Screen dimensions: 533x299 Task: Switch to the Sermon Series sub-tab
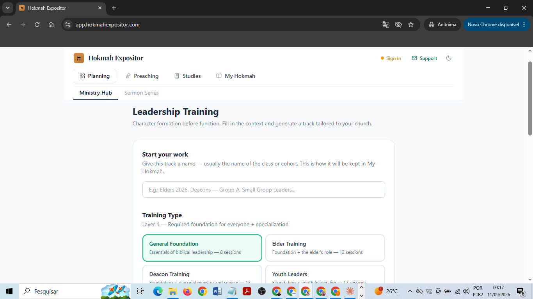141,93
